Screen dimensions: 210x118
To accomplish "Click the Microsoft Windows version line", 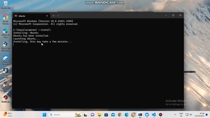I will tap(43, 21).
